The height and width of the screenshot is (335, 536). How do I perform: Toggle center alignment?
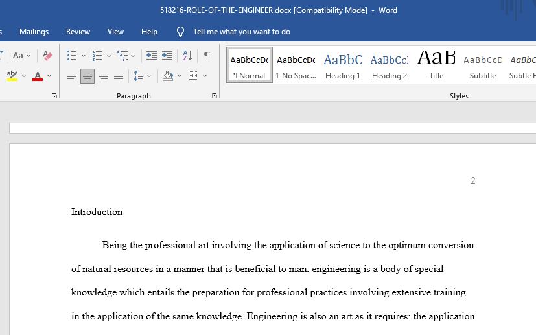(87, 76)
